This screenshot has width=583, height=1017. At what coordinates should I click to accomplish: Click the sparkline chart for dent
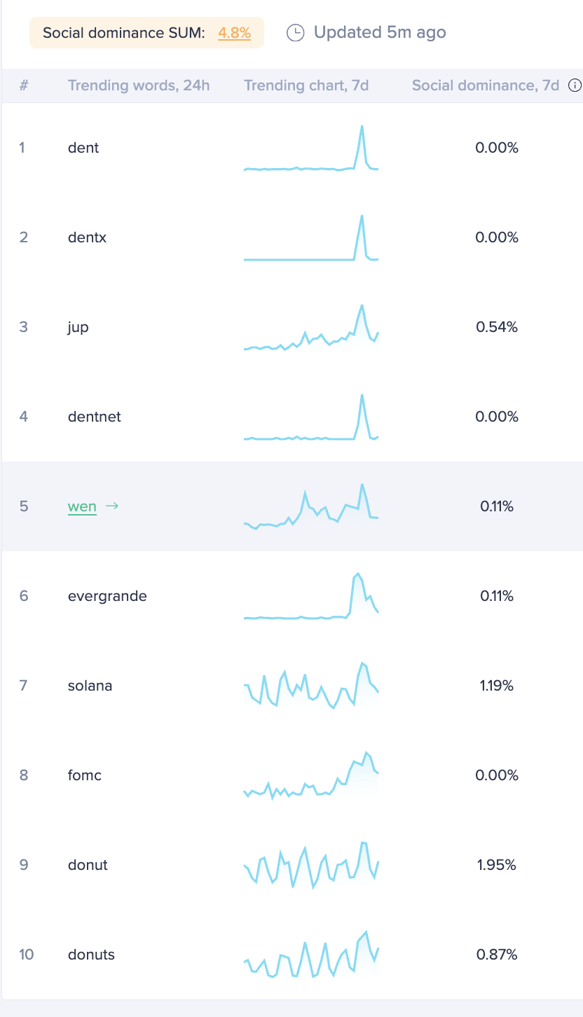[311, 148]
